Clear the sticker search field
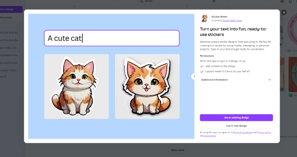The width and height of the screenshot is (297, 157). 214,1
